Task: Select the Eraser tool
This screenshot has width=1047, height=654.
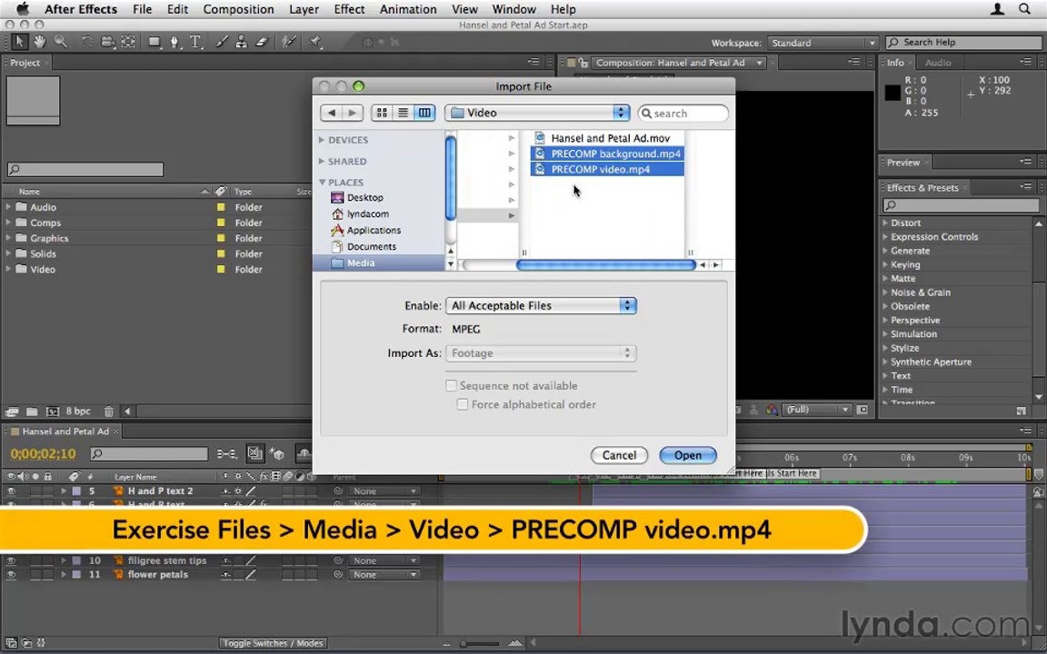Action: (x=262, y=42)
